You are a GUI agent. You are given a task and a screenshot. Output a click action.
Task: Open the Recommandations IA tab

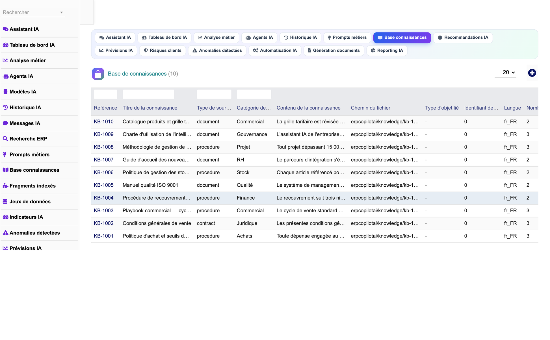[463, 38]
